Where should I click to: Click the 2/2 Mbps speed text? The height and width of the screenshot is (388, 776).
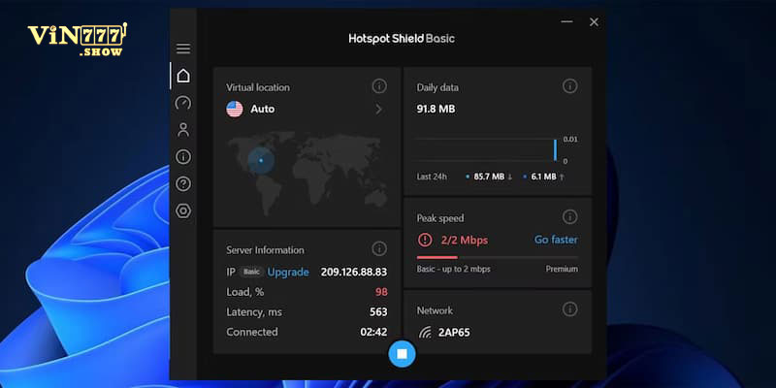(x=465, y=241)
